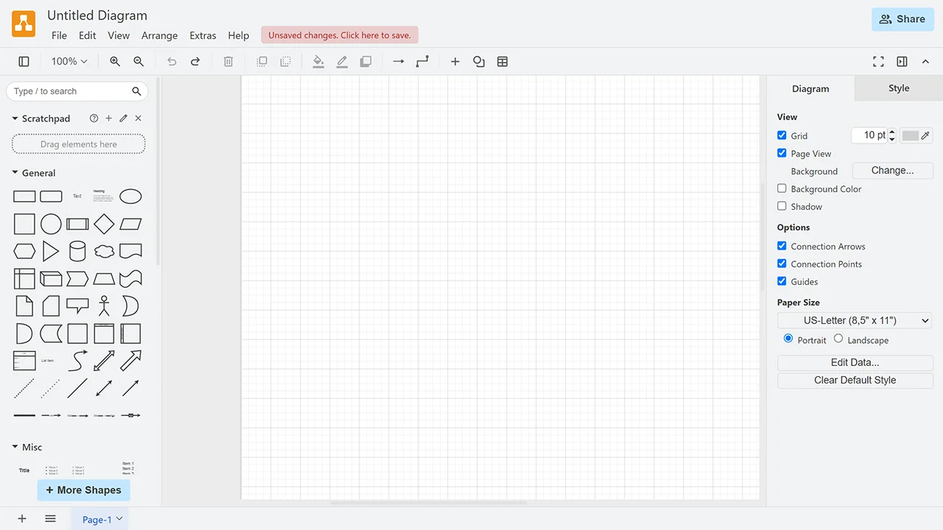Click the More Shapes button
This screenshot has width=943, height=530.
click(x=83, y=490)
